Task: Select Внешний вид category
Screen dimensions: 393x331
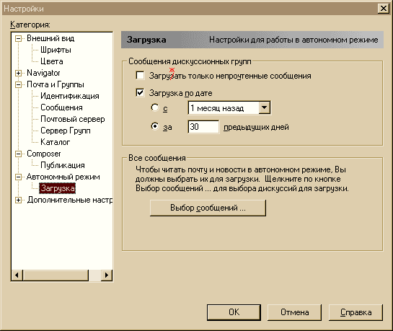Action: [x=50, y=38]
